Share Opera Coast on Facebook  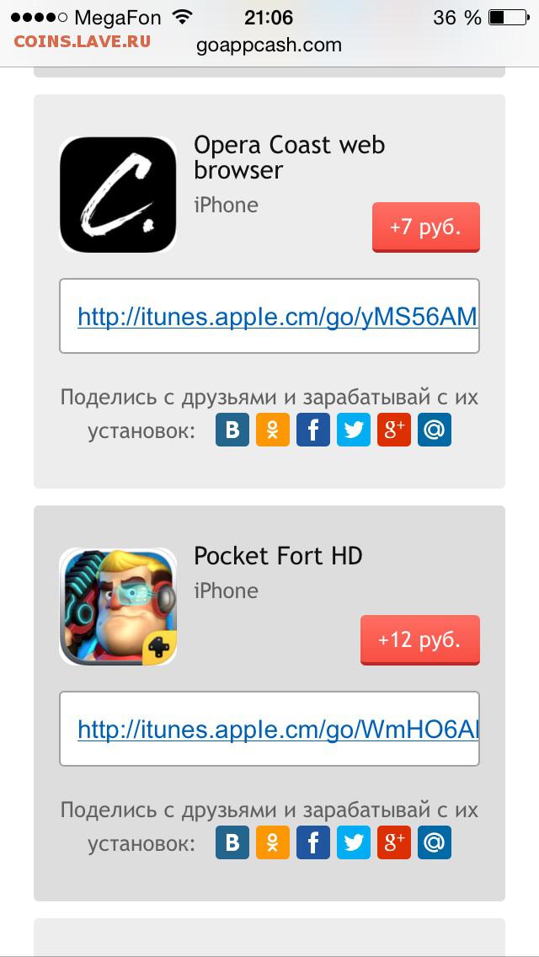click(x=313, y=430)
